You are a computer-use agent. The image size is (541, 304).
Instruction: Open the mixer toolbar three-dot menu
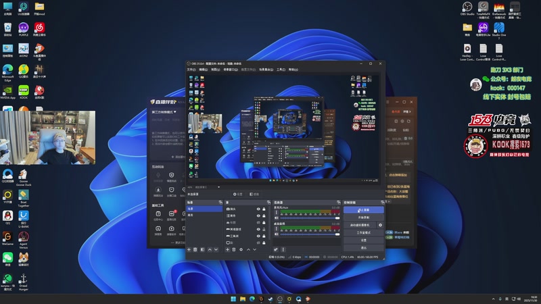(x=283, y=249)
